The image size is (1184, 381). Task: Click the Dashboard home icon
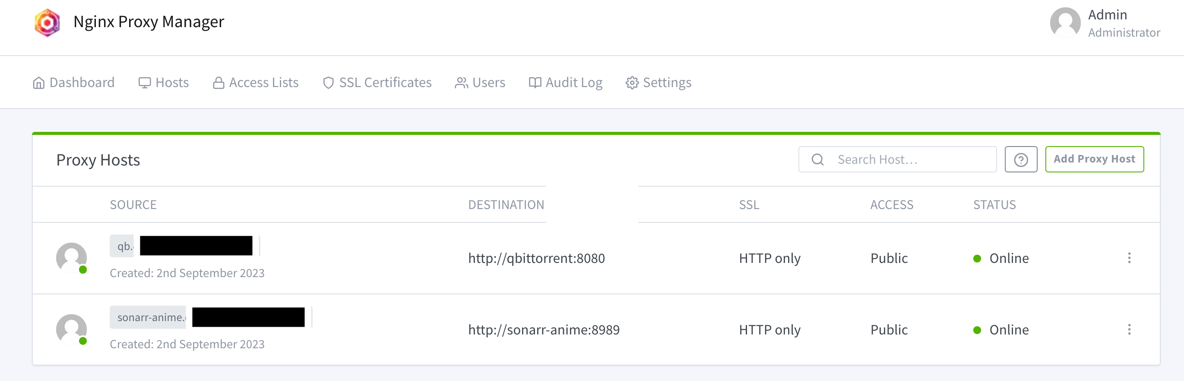point(38,83)
